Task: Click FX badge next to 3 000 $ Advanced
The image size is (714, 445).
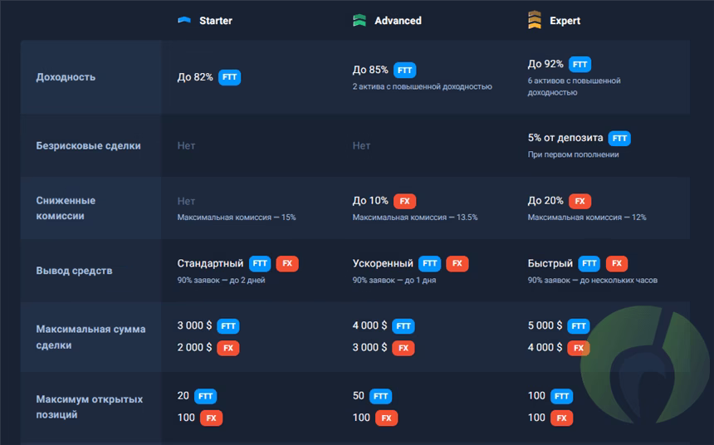Action: coord(403,348)
